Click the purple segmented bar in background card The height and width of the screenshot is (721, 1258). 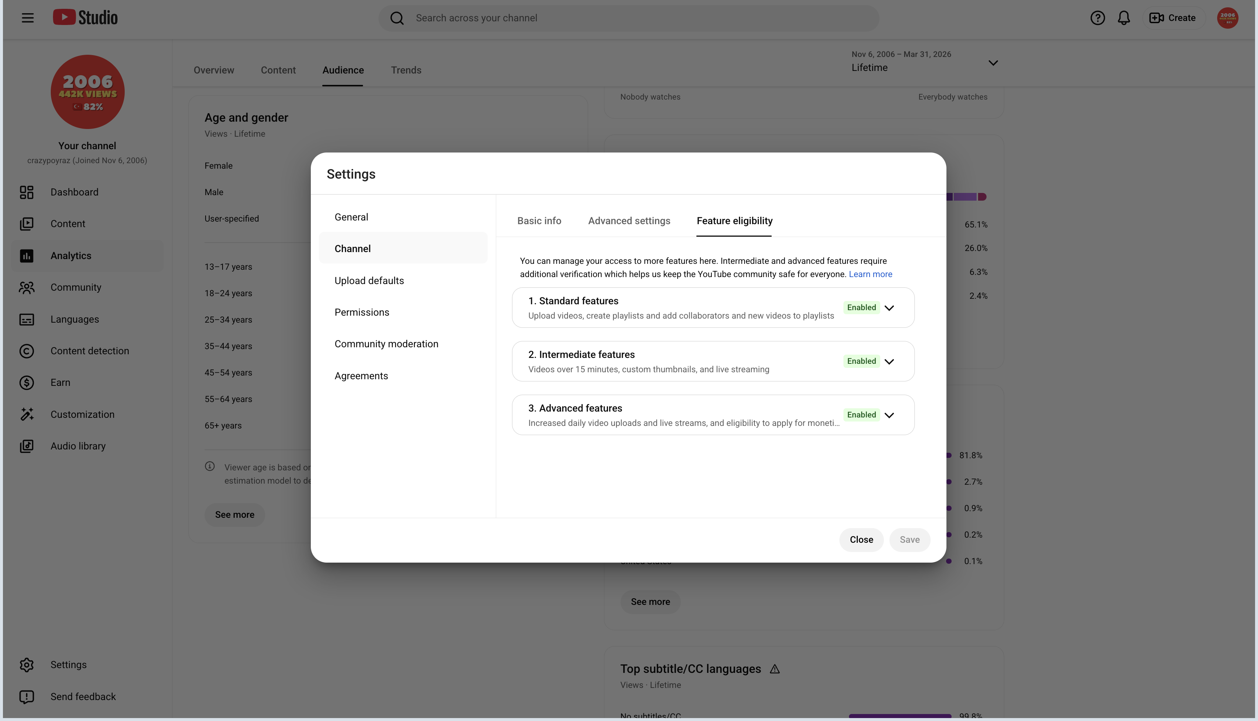pos(966,197)
